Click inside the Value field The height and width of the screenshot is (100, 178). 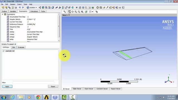[33, 82]
